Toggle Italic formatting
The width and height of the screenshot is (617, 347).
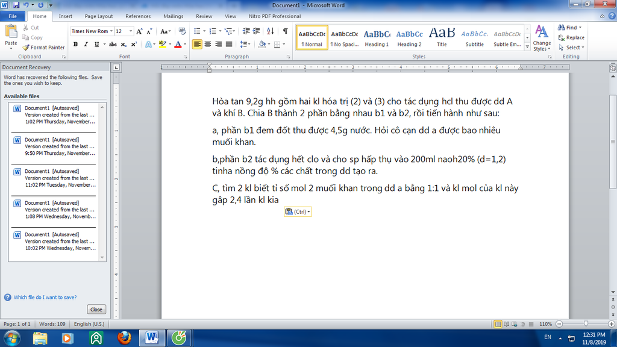click(86, 45)
